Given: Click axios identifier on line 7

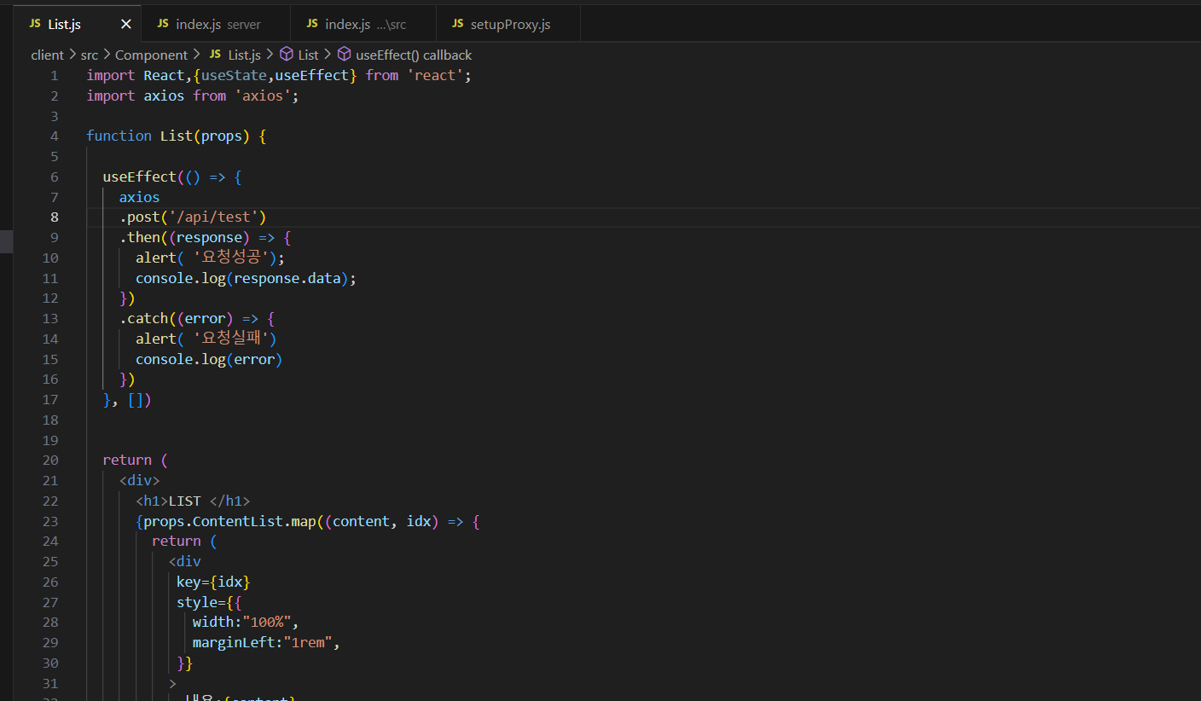Looking at the screenshot, I should [139, 197].
